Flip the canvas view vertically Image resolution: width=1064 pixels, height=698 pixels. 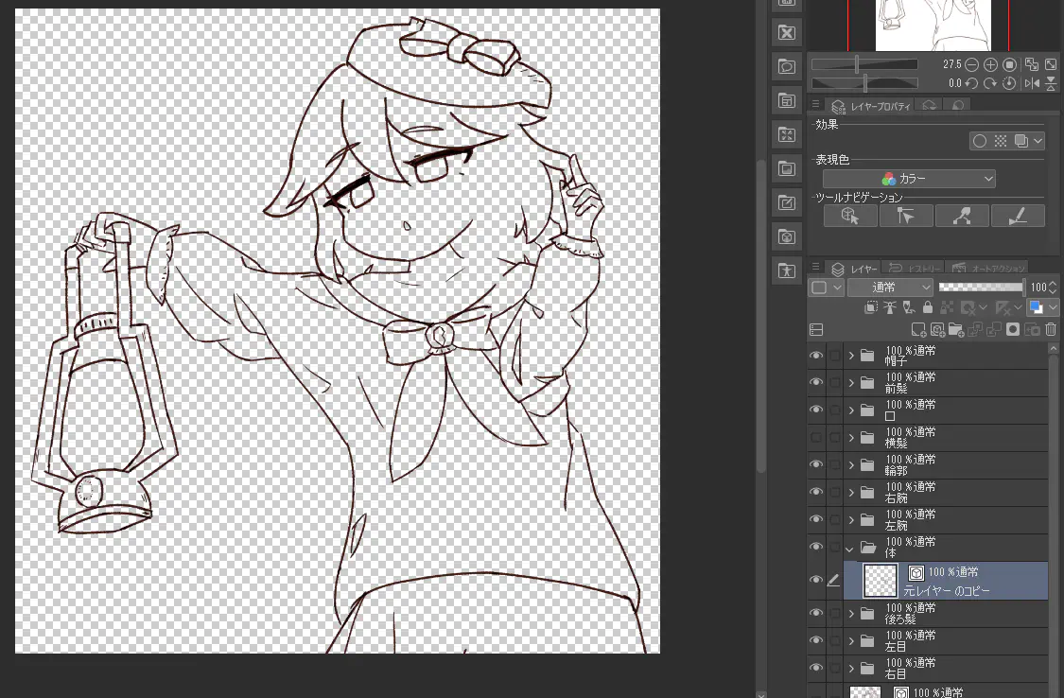pos(1051,83)
